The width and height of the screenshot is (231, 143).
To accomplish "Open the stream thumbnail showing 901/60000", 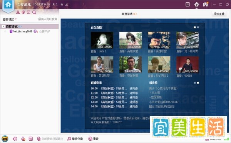I will 187,65.
